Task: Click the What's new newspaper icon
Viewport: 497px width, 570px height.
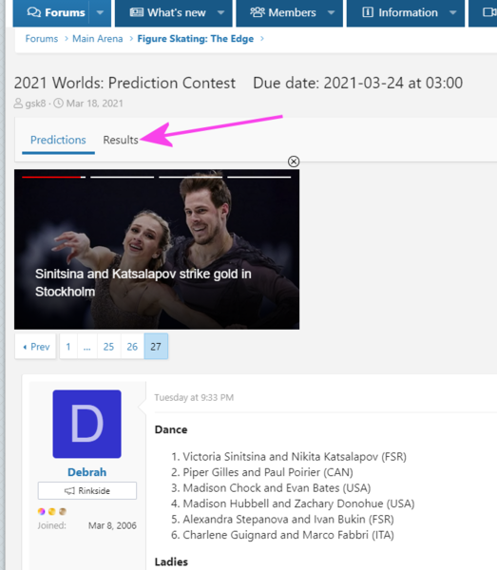Action: tap(136, 12)
